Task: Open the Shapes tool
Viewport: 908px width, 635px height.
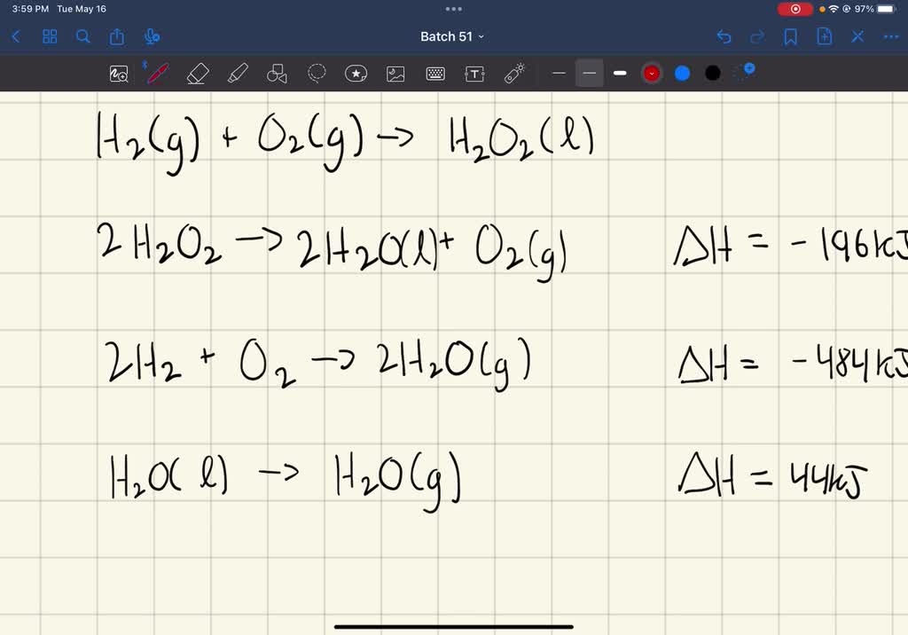Action: pyautogui.click(x=277, y=73)
